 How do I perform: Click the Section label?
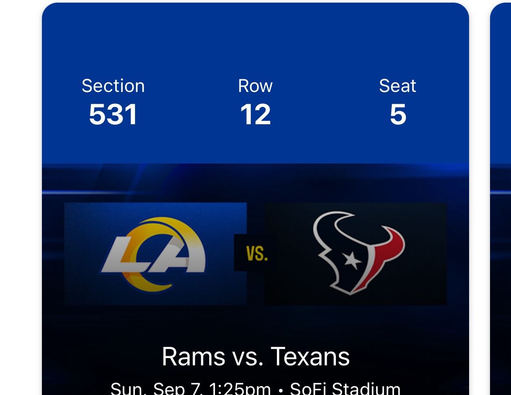[x=113, y=86]
